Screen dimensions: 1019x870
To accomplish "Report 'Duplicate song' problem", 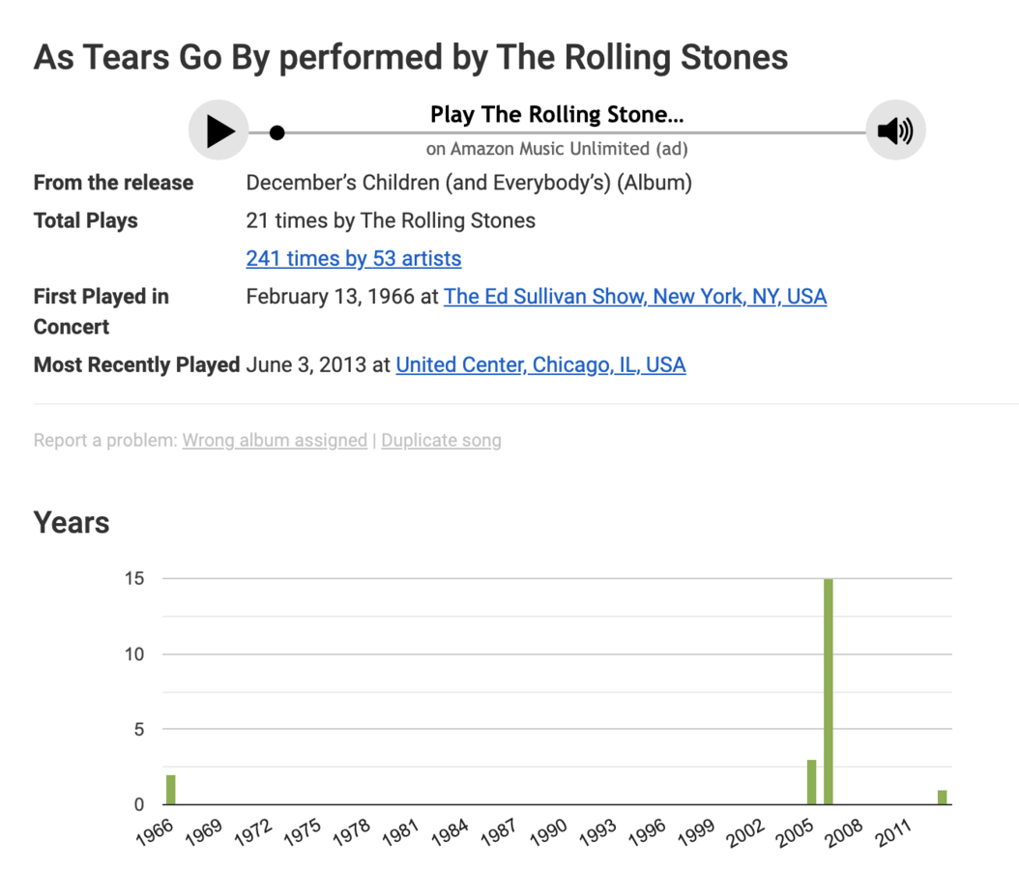I will [441, 440].
